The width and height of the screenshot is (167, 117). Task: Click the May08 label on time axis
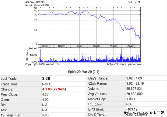113,46
